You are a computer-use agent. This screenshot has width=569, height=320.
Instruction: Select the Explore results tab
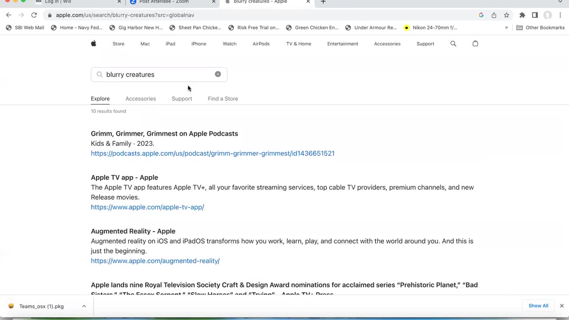100,99
